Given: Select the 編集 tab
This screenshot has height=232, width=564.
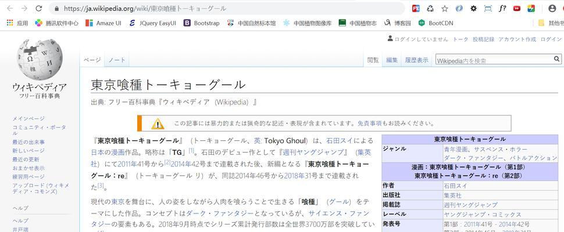Looking at the screenshot, I should pos(392,60).
